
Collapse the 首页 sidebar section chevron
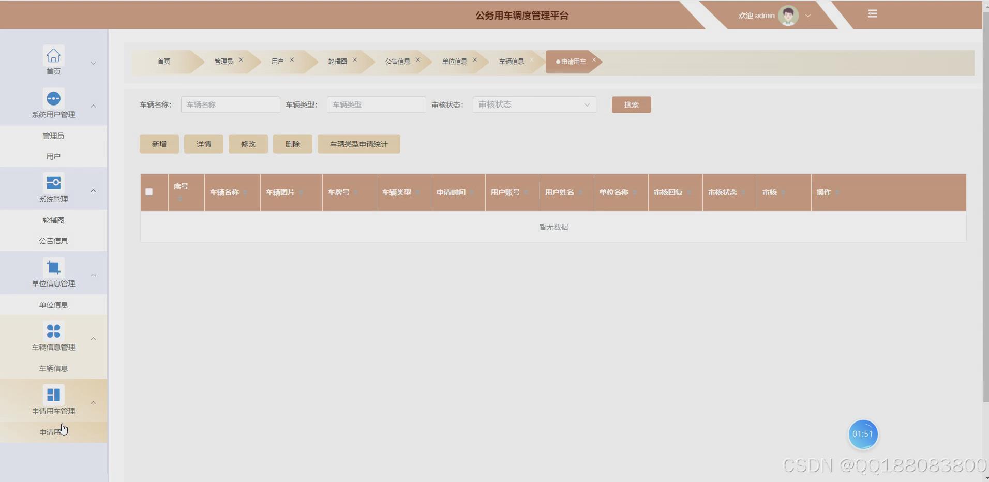[94, 63]
